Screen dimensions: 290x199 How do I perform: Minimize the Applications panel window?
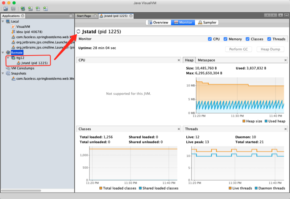coord(71,16)
